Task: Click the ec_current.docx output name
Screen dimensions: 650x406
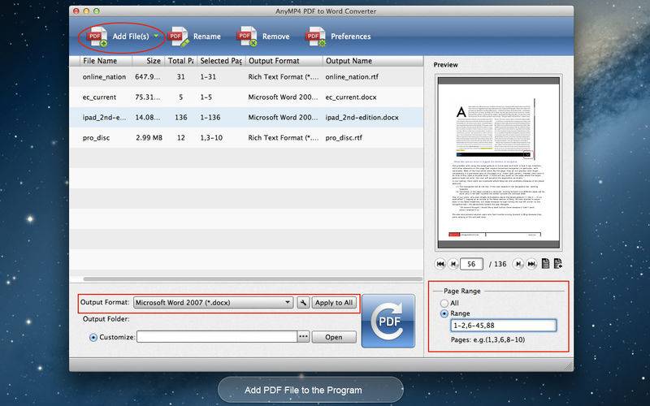Action: [x=351, y=97]
